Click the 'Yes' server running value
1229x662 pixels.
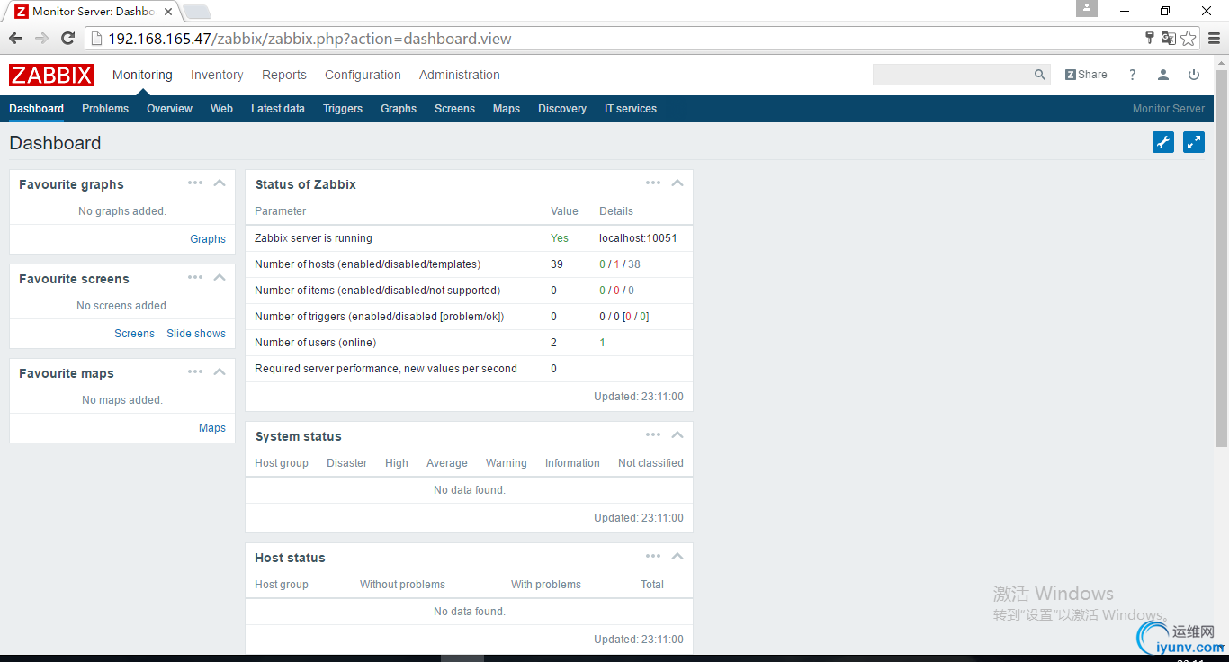[x=560, y=238]
